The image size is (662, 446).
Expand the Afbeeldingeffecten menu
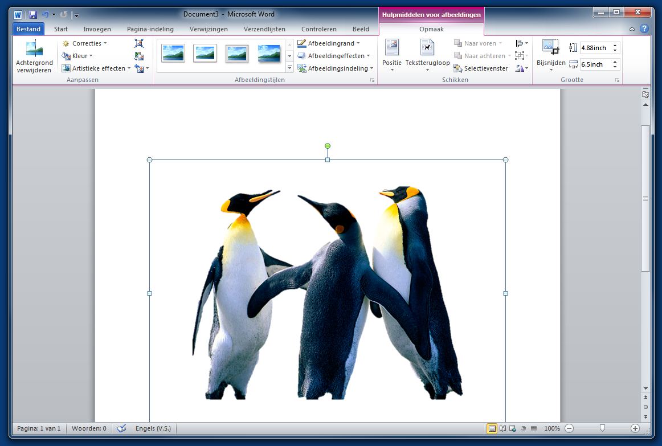[x=333, y=56]
